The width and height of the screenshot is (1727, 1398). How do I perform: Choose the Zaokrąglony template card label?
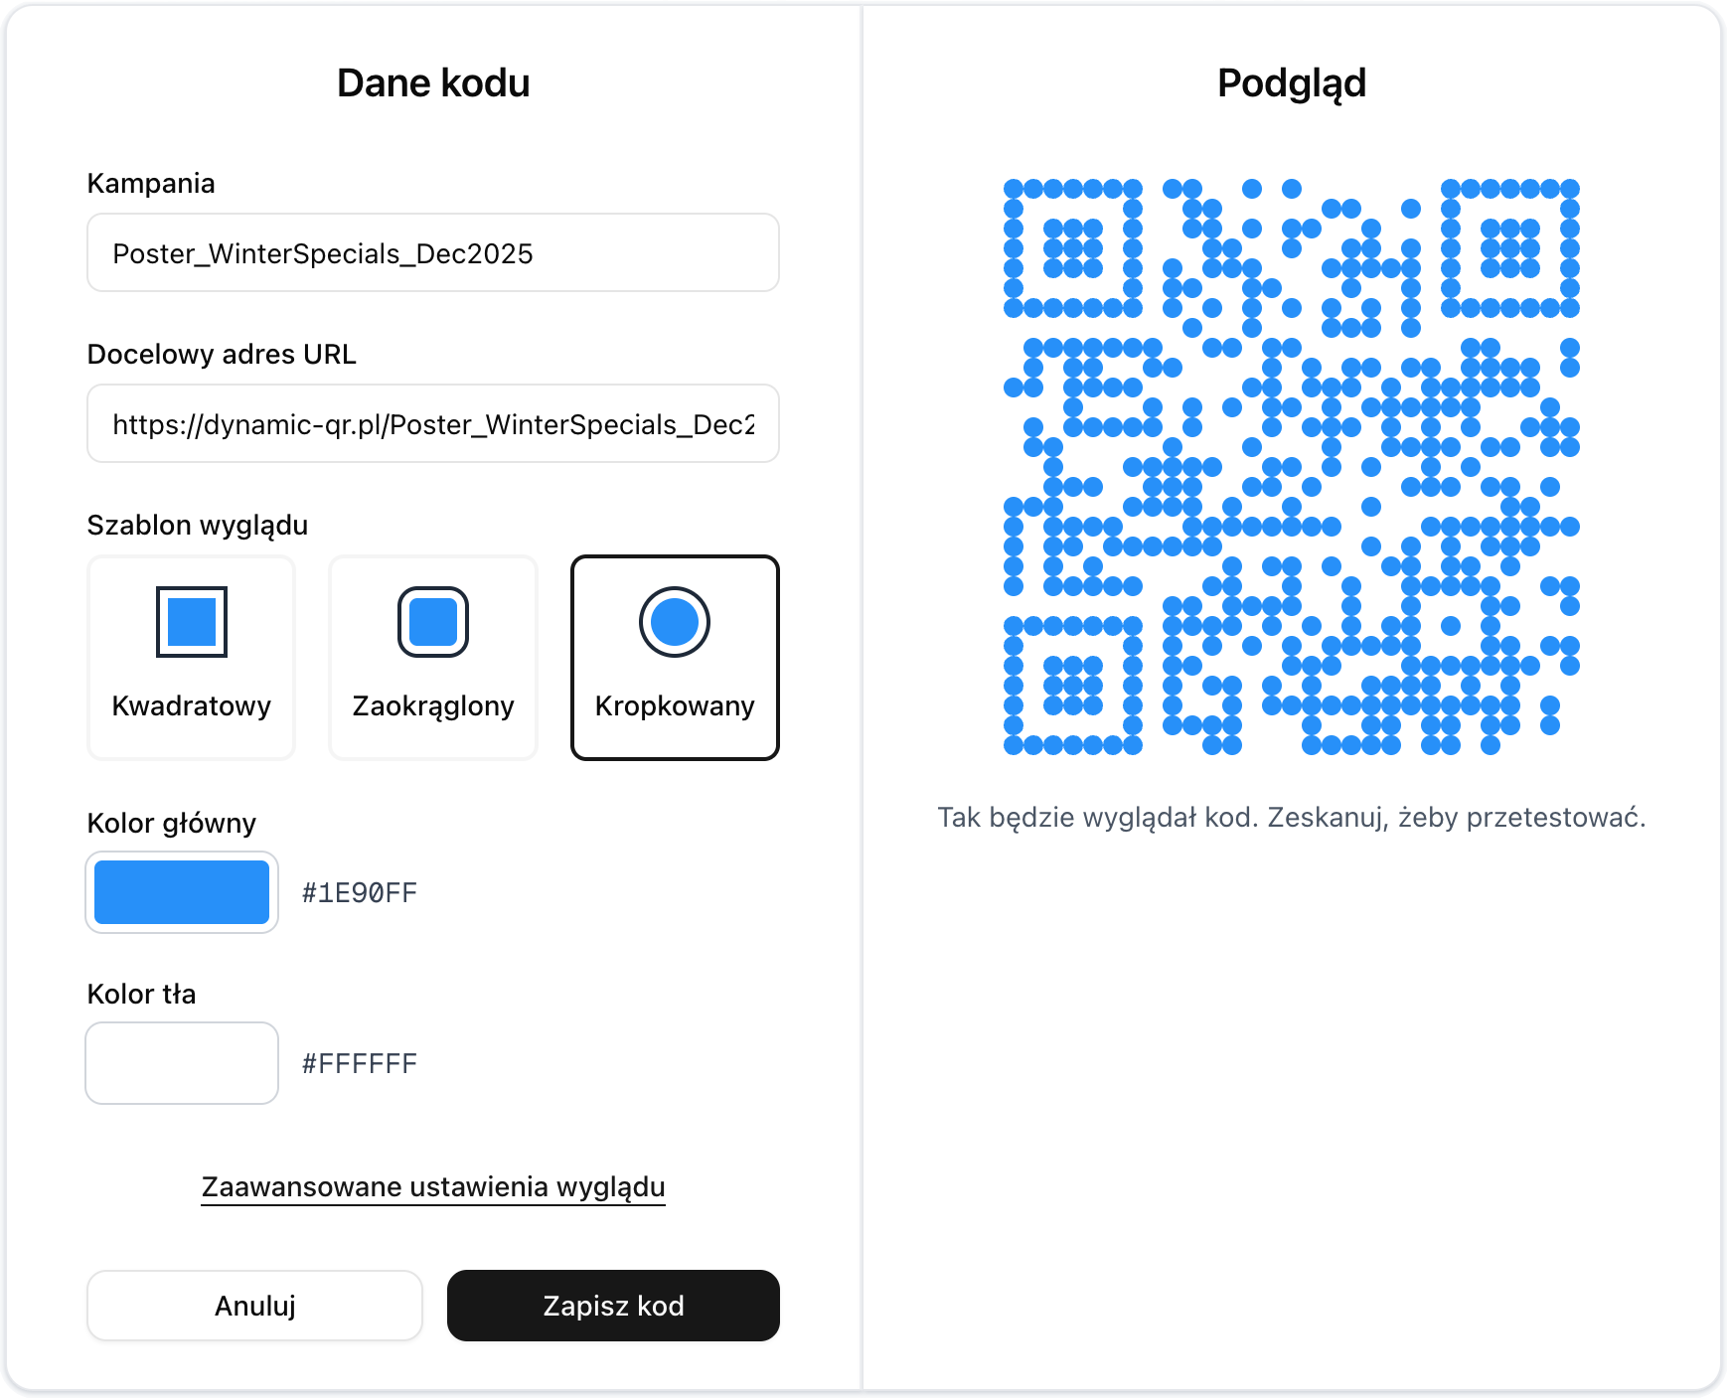pos(433,705)
